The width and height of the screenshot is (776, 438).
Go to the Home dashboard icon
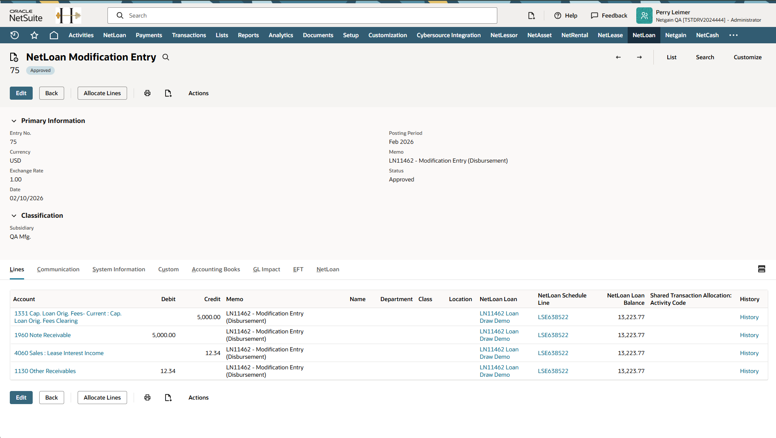click(x=54, y=35)
